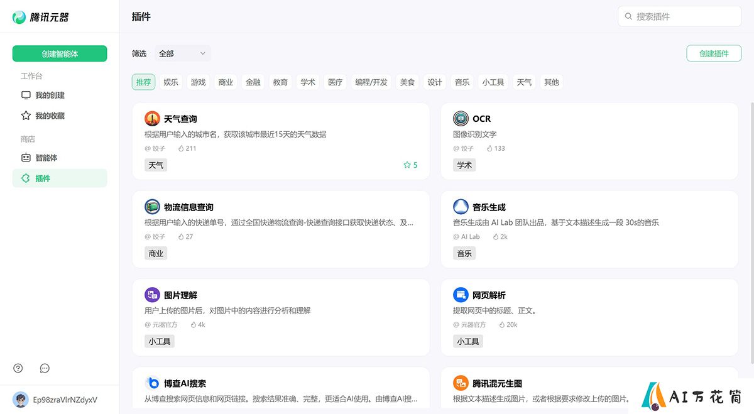Click the 创建插件 button
This screenshot has width=754, height=414.
click(x=714, y=54)
